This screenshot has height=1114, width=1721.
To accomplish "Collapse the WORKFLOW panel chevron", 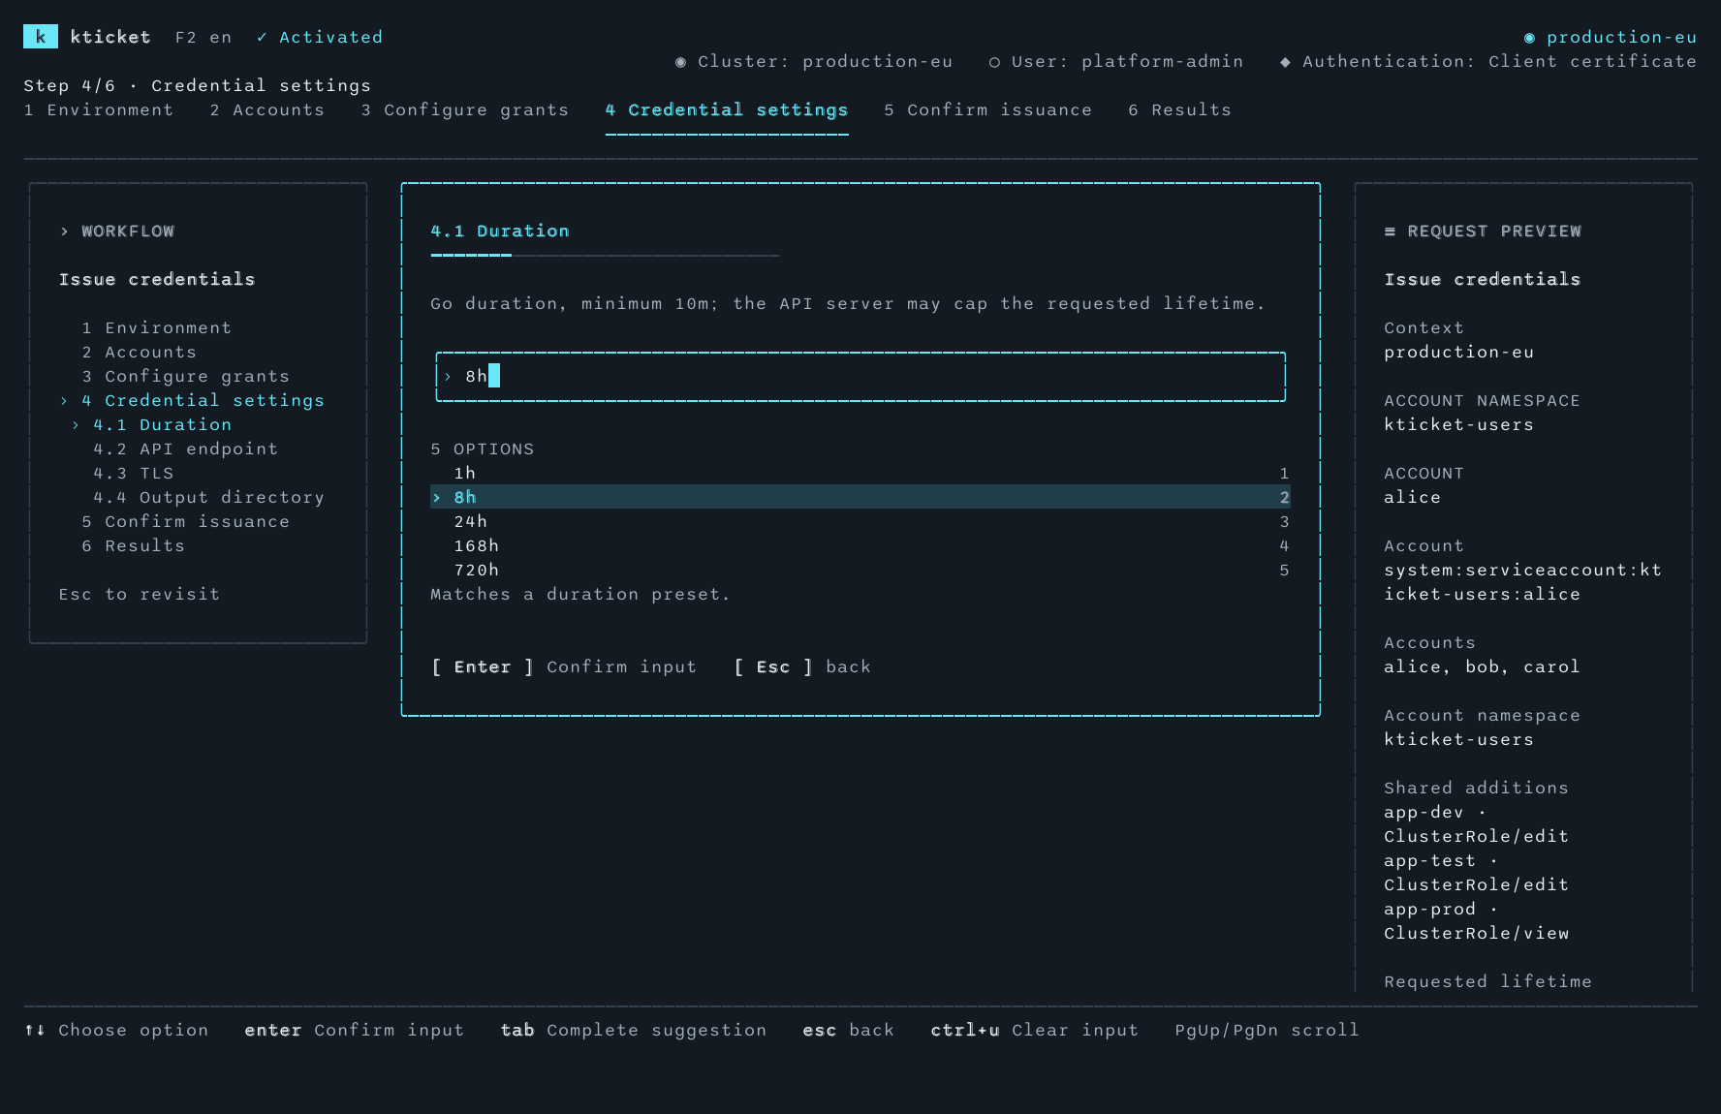I will click(64, 231).
